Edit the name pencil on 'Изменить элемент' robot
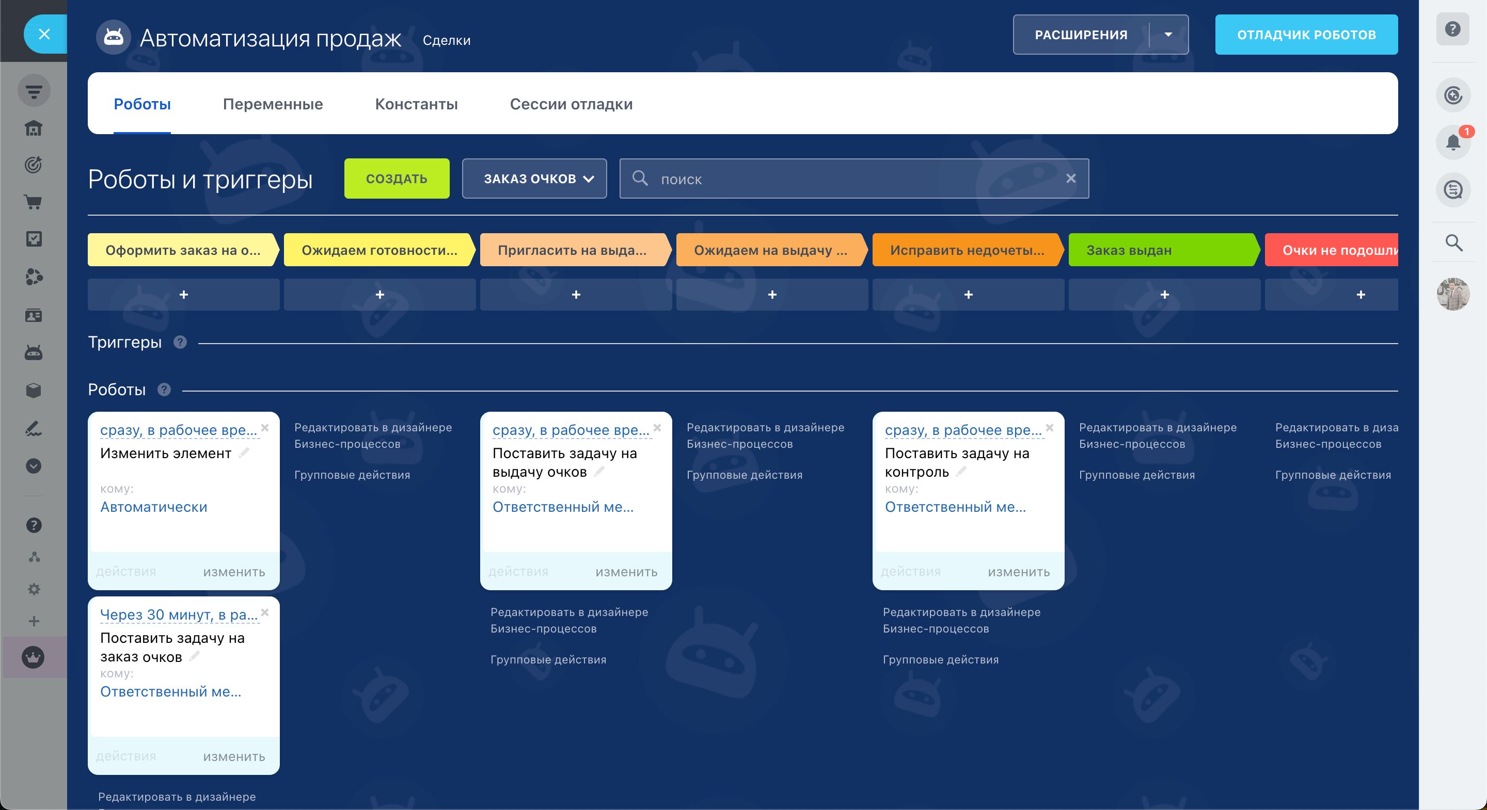The height and width of the screenshot is (810, 1487). (x=244, y=453)
